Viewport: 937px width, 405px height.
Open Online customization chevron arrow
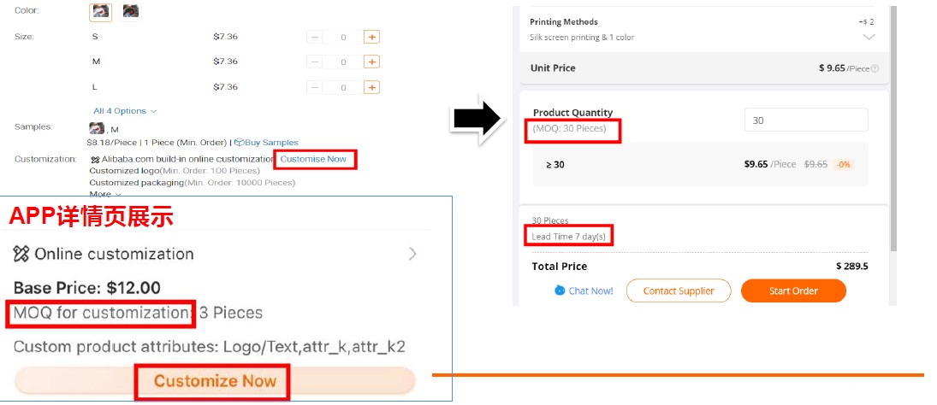(x=412, y=254)
